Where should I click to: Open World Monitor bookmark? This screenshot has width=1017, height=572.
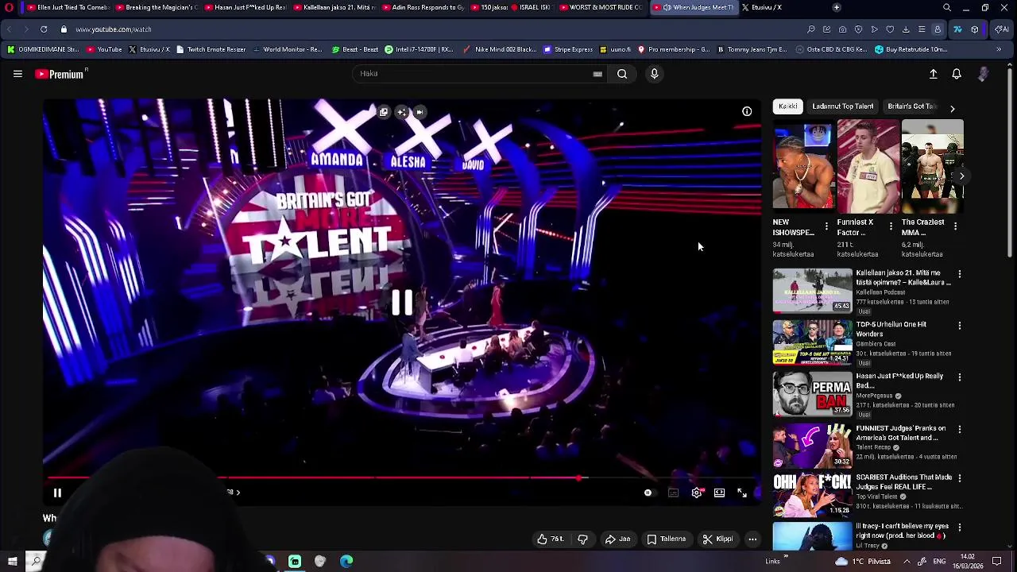click(288, 49)
